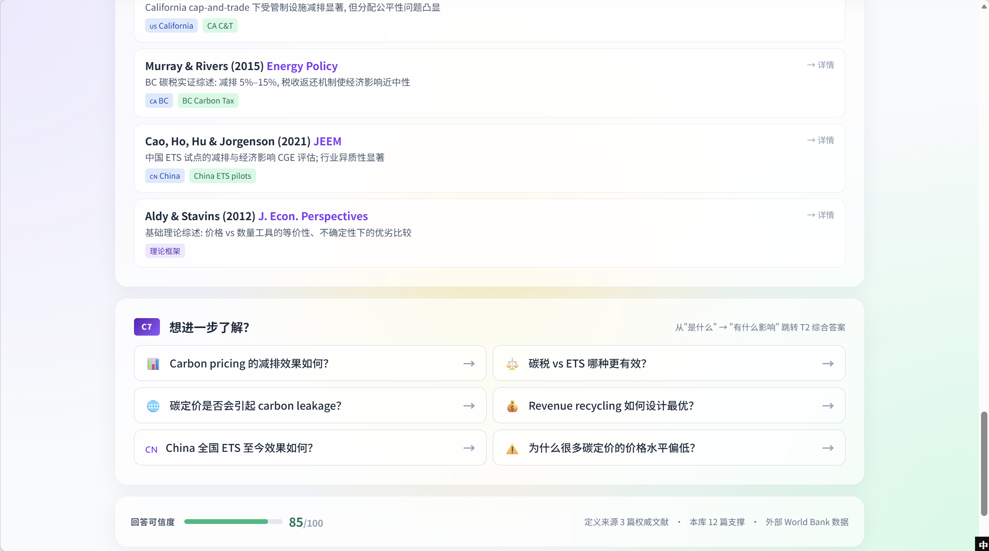
Task: Click the 回答可信度 progress bar
Action: (233, 522)
